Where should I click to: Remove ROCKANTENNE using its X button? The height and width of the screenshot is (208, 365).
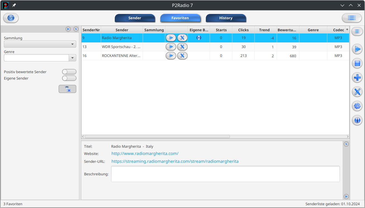[182, 56]
